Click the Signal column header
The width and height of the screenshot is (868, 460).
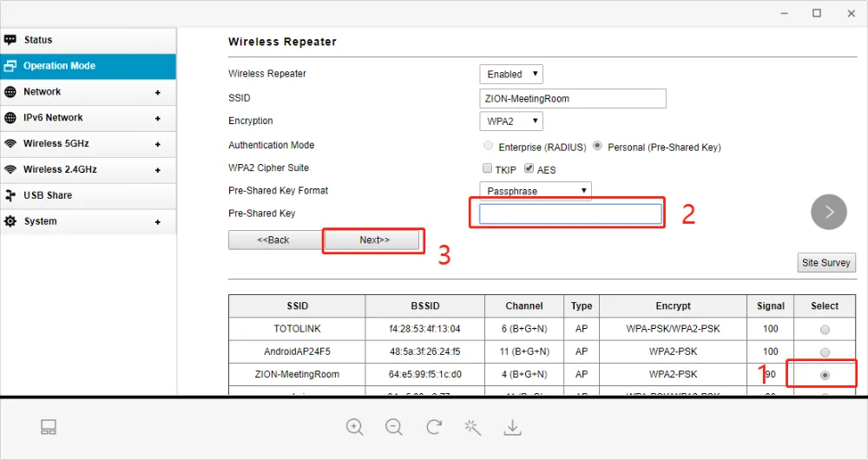[771, 306]
